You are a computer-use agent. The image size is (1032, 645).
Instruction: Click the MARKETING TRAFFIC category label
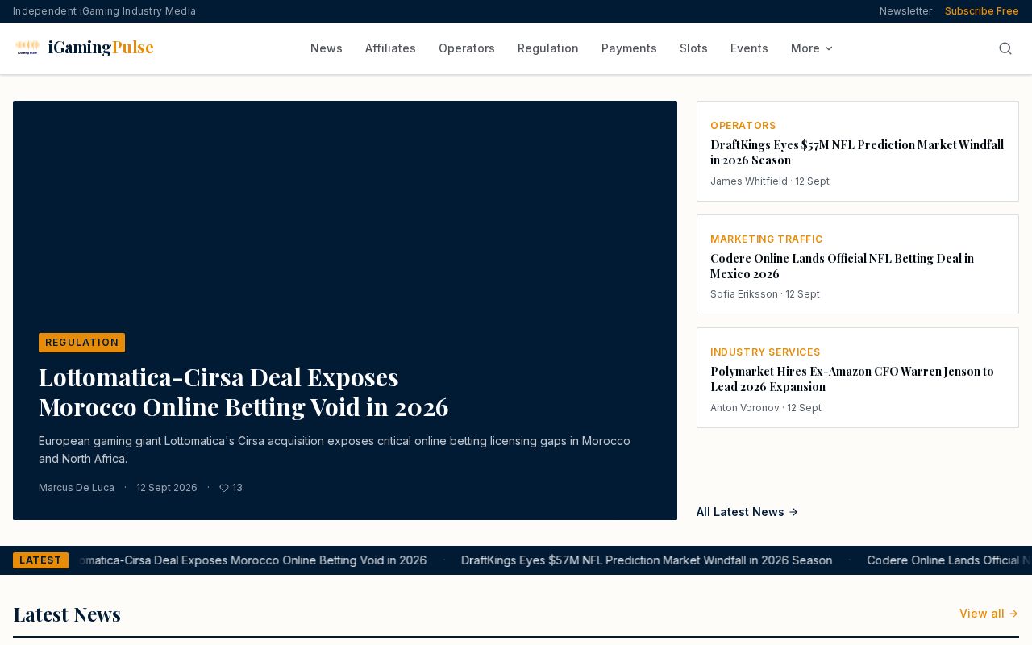pos(767,239)
